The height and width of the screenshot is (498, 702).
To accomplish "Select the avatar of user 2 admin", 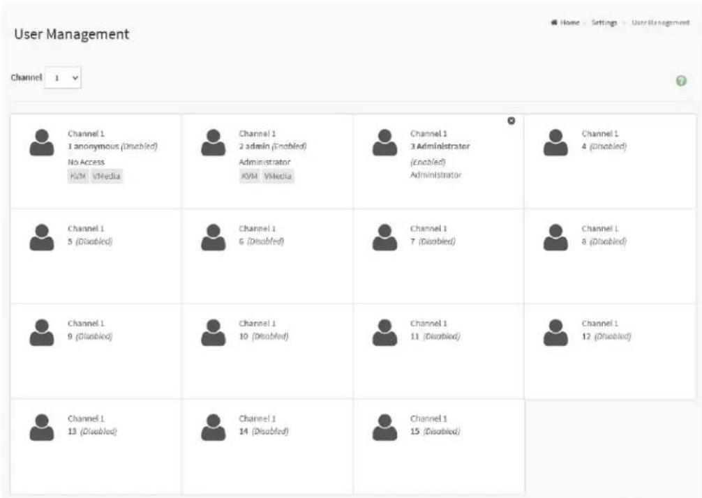I will [x=213, y=142].
